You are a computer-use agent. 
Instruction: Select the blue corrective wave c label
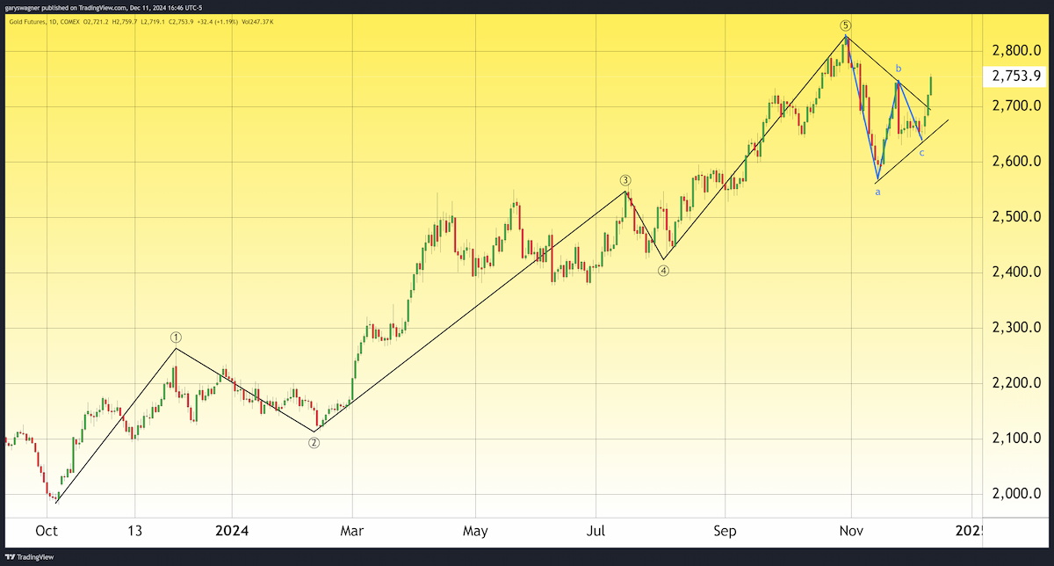coord(921,154)
